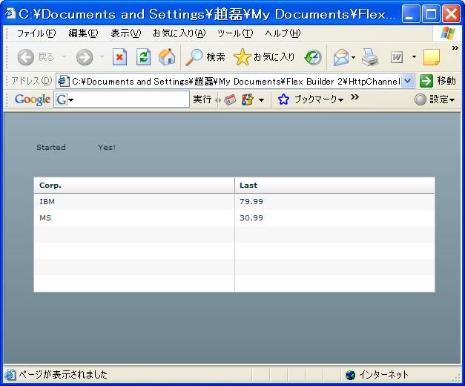
Task: Open the ツール(T) menu
Action: (235, 33)
